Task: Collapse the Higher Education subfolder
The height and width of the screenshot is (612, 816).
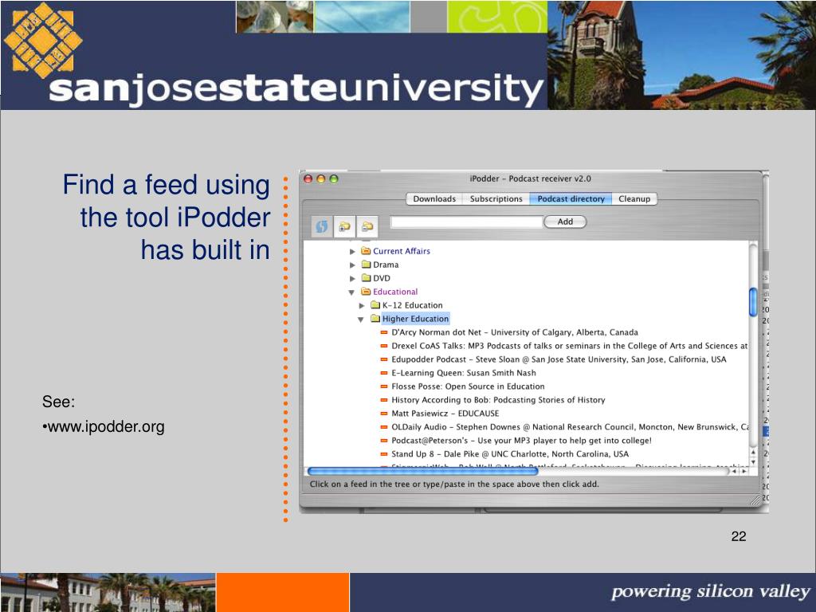Action: [361, 320]
